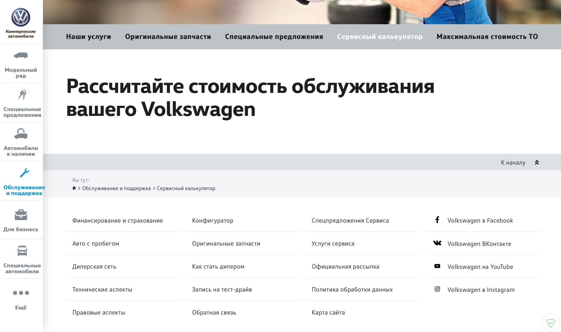Open the Конфигуратор link
The image size is (561, 332).
pyautogui.click(x=213, y=220)
